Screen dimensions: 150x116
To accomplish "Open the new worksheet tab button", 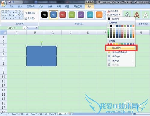I will tap(70, 114).
